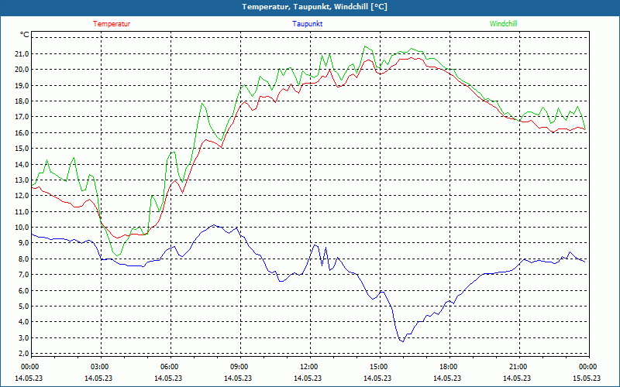Click the °C unit label on the axis
The image size is (620, 387).
[x=25, y=35]
